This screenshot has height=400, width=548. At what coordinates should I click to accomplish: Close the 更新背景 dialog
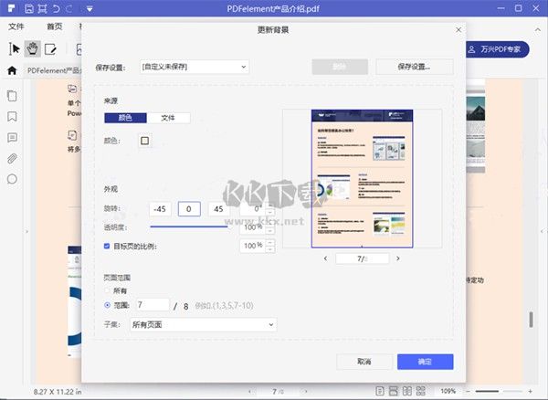tap(458, 30)
